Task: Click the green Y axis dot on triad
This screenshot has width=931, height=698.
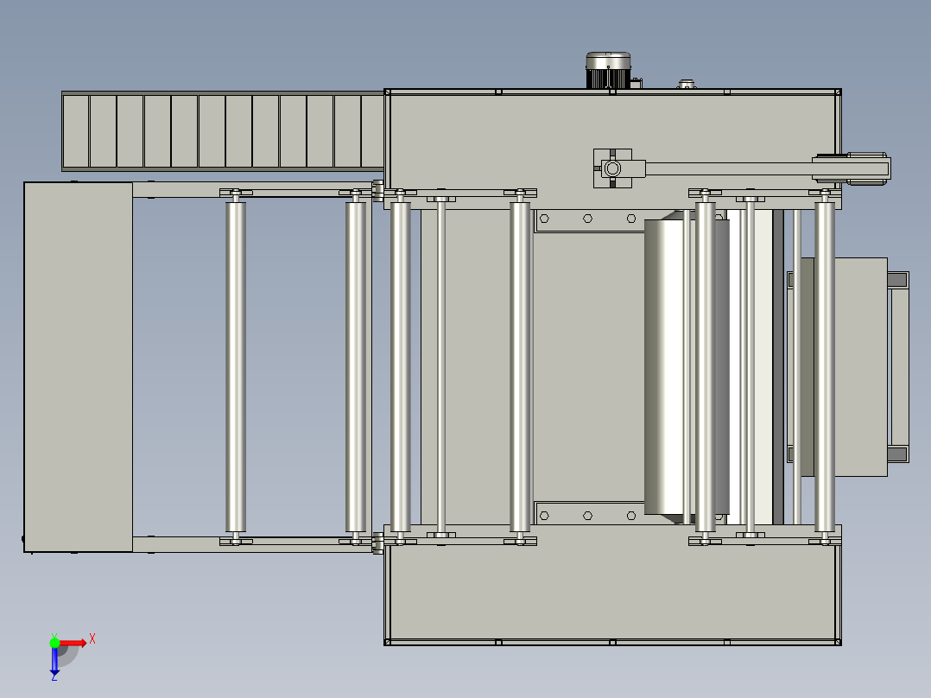Action: pyautogui.click(x=54, y=643)
